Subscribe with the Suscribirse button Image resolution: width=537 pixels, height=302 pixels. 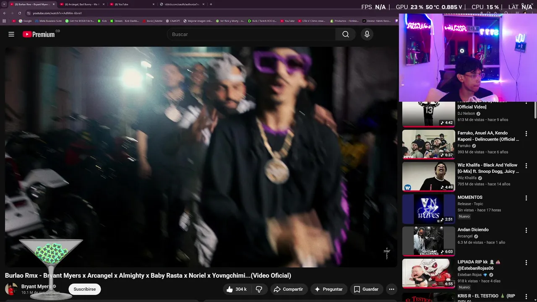tap(85, 289)
